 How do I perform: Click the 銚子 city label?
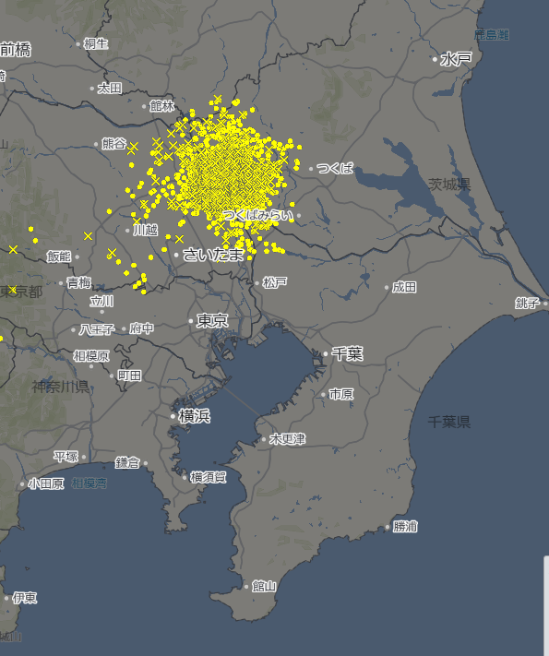pyautogui.click(x=527, y=303)
